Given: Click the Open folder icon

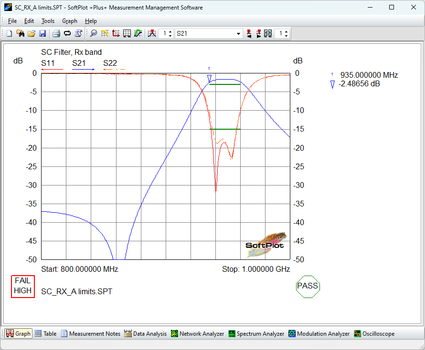Looking at the screenshot, I should [32, 33].
